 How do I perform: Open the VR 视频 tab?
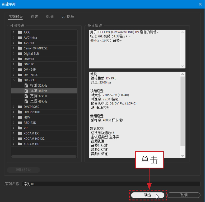pyautogui.click(x=68, y=17)
